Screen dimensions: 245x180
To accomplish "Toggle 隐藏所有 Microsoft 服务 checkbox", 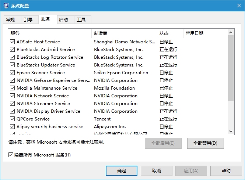I will tap(11, 155).
